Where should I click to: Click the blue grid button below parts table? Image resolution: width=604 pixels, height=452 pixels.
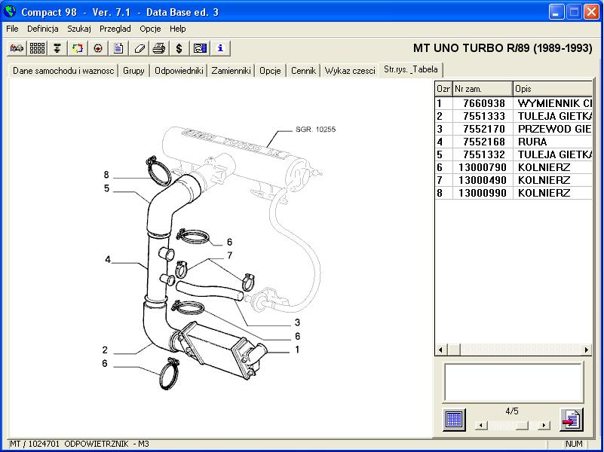tap(453, 419)
